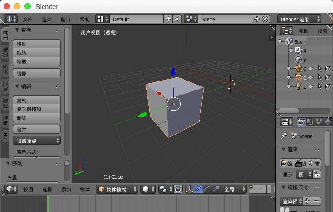Add a new screen layout with plus

(x=168, y=19)
